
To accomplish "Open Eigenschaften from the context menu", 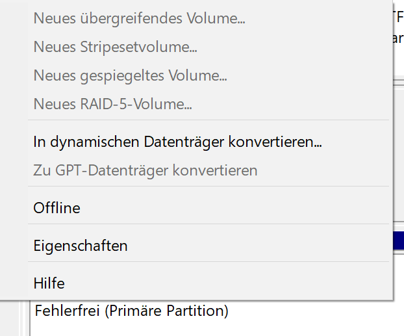I will [208, 246].
